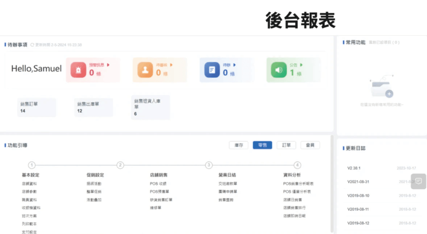Click the 基本設定 heading
Viewport: 427px width, 234px height.
coord(31,175)
